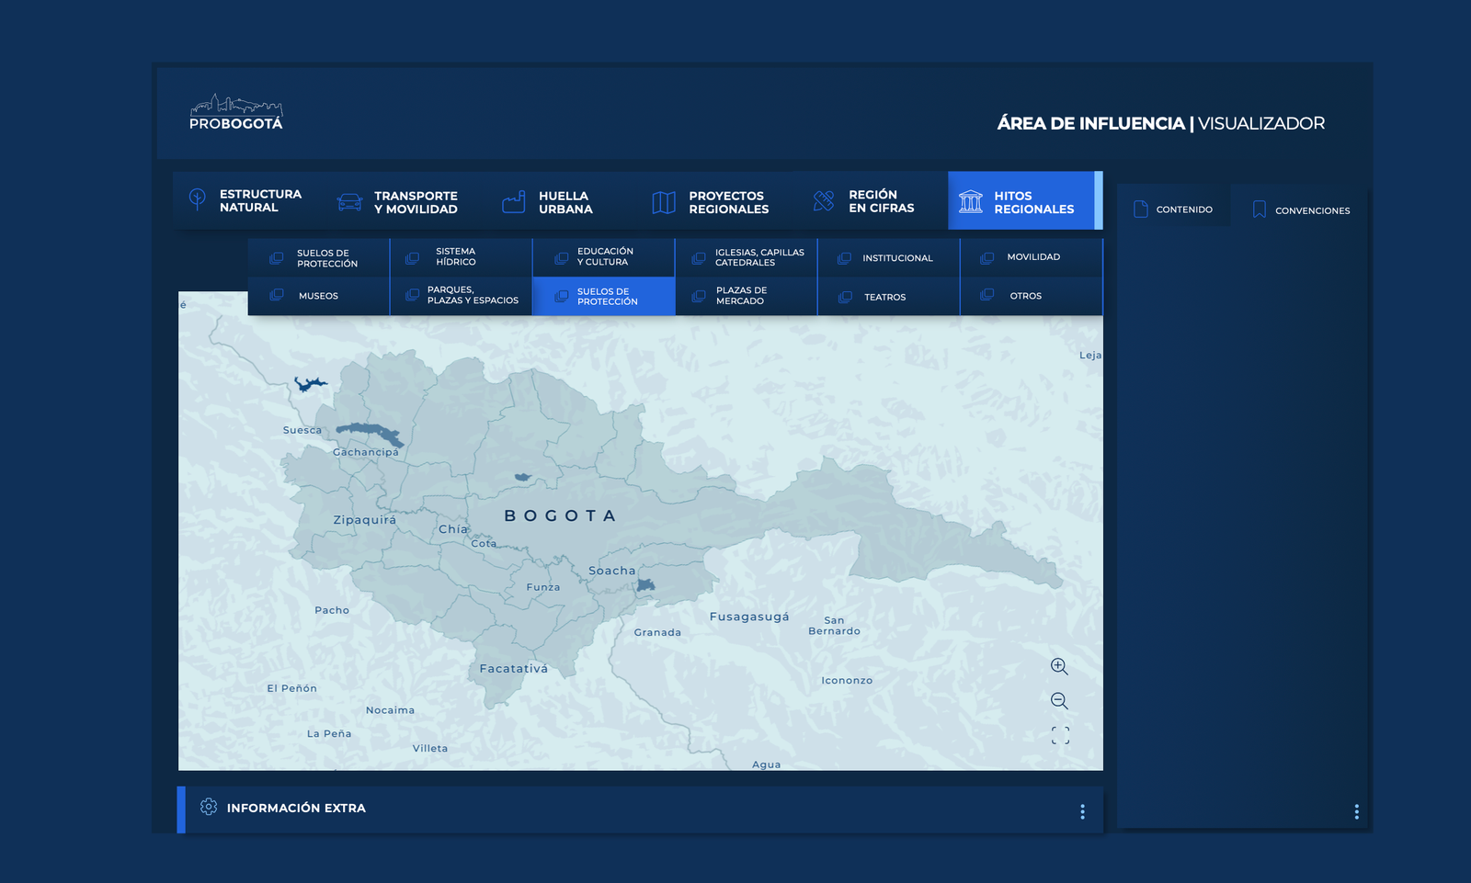Toggle the Plazas de Mercado layer

pos(746,296)
